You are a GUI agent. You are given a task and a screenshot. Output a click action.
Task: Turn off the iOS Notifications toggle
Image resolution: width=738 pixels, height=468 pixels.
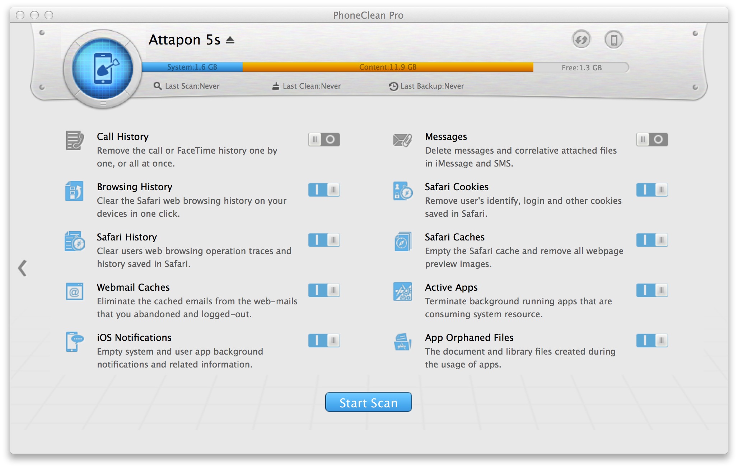(x=324, y=340)
